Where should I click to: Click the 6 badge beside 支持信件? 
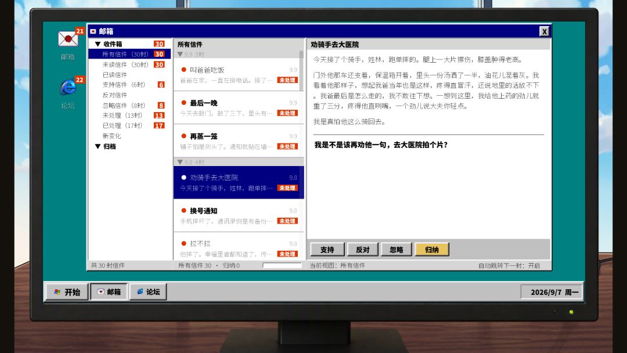coord(161,85)
